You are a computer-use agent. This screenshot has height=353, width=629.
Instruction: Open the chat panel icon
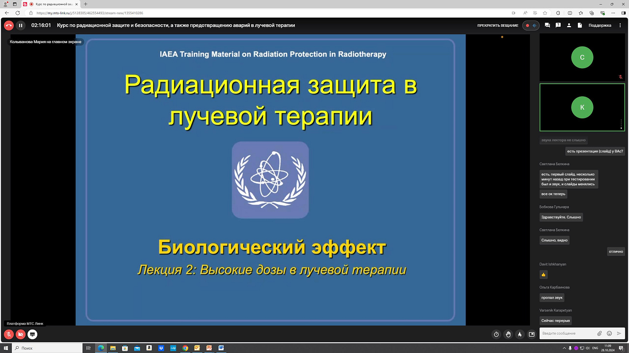coord(547,26)
